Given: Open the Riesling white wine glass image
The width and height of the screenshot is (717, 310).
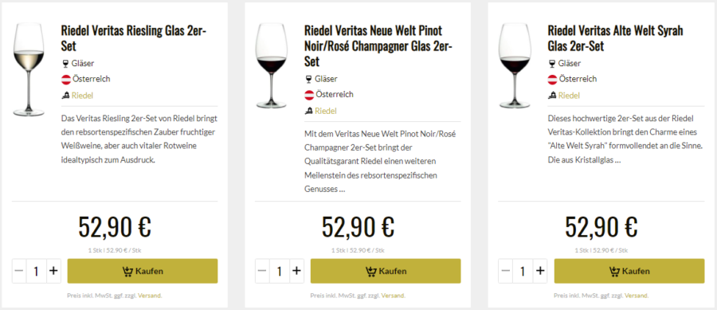Looking at the screenshot, I should 29,69.
